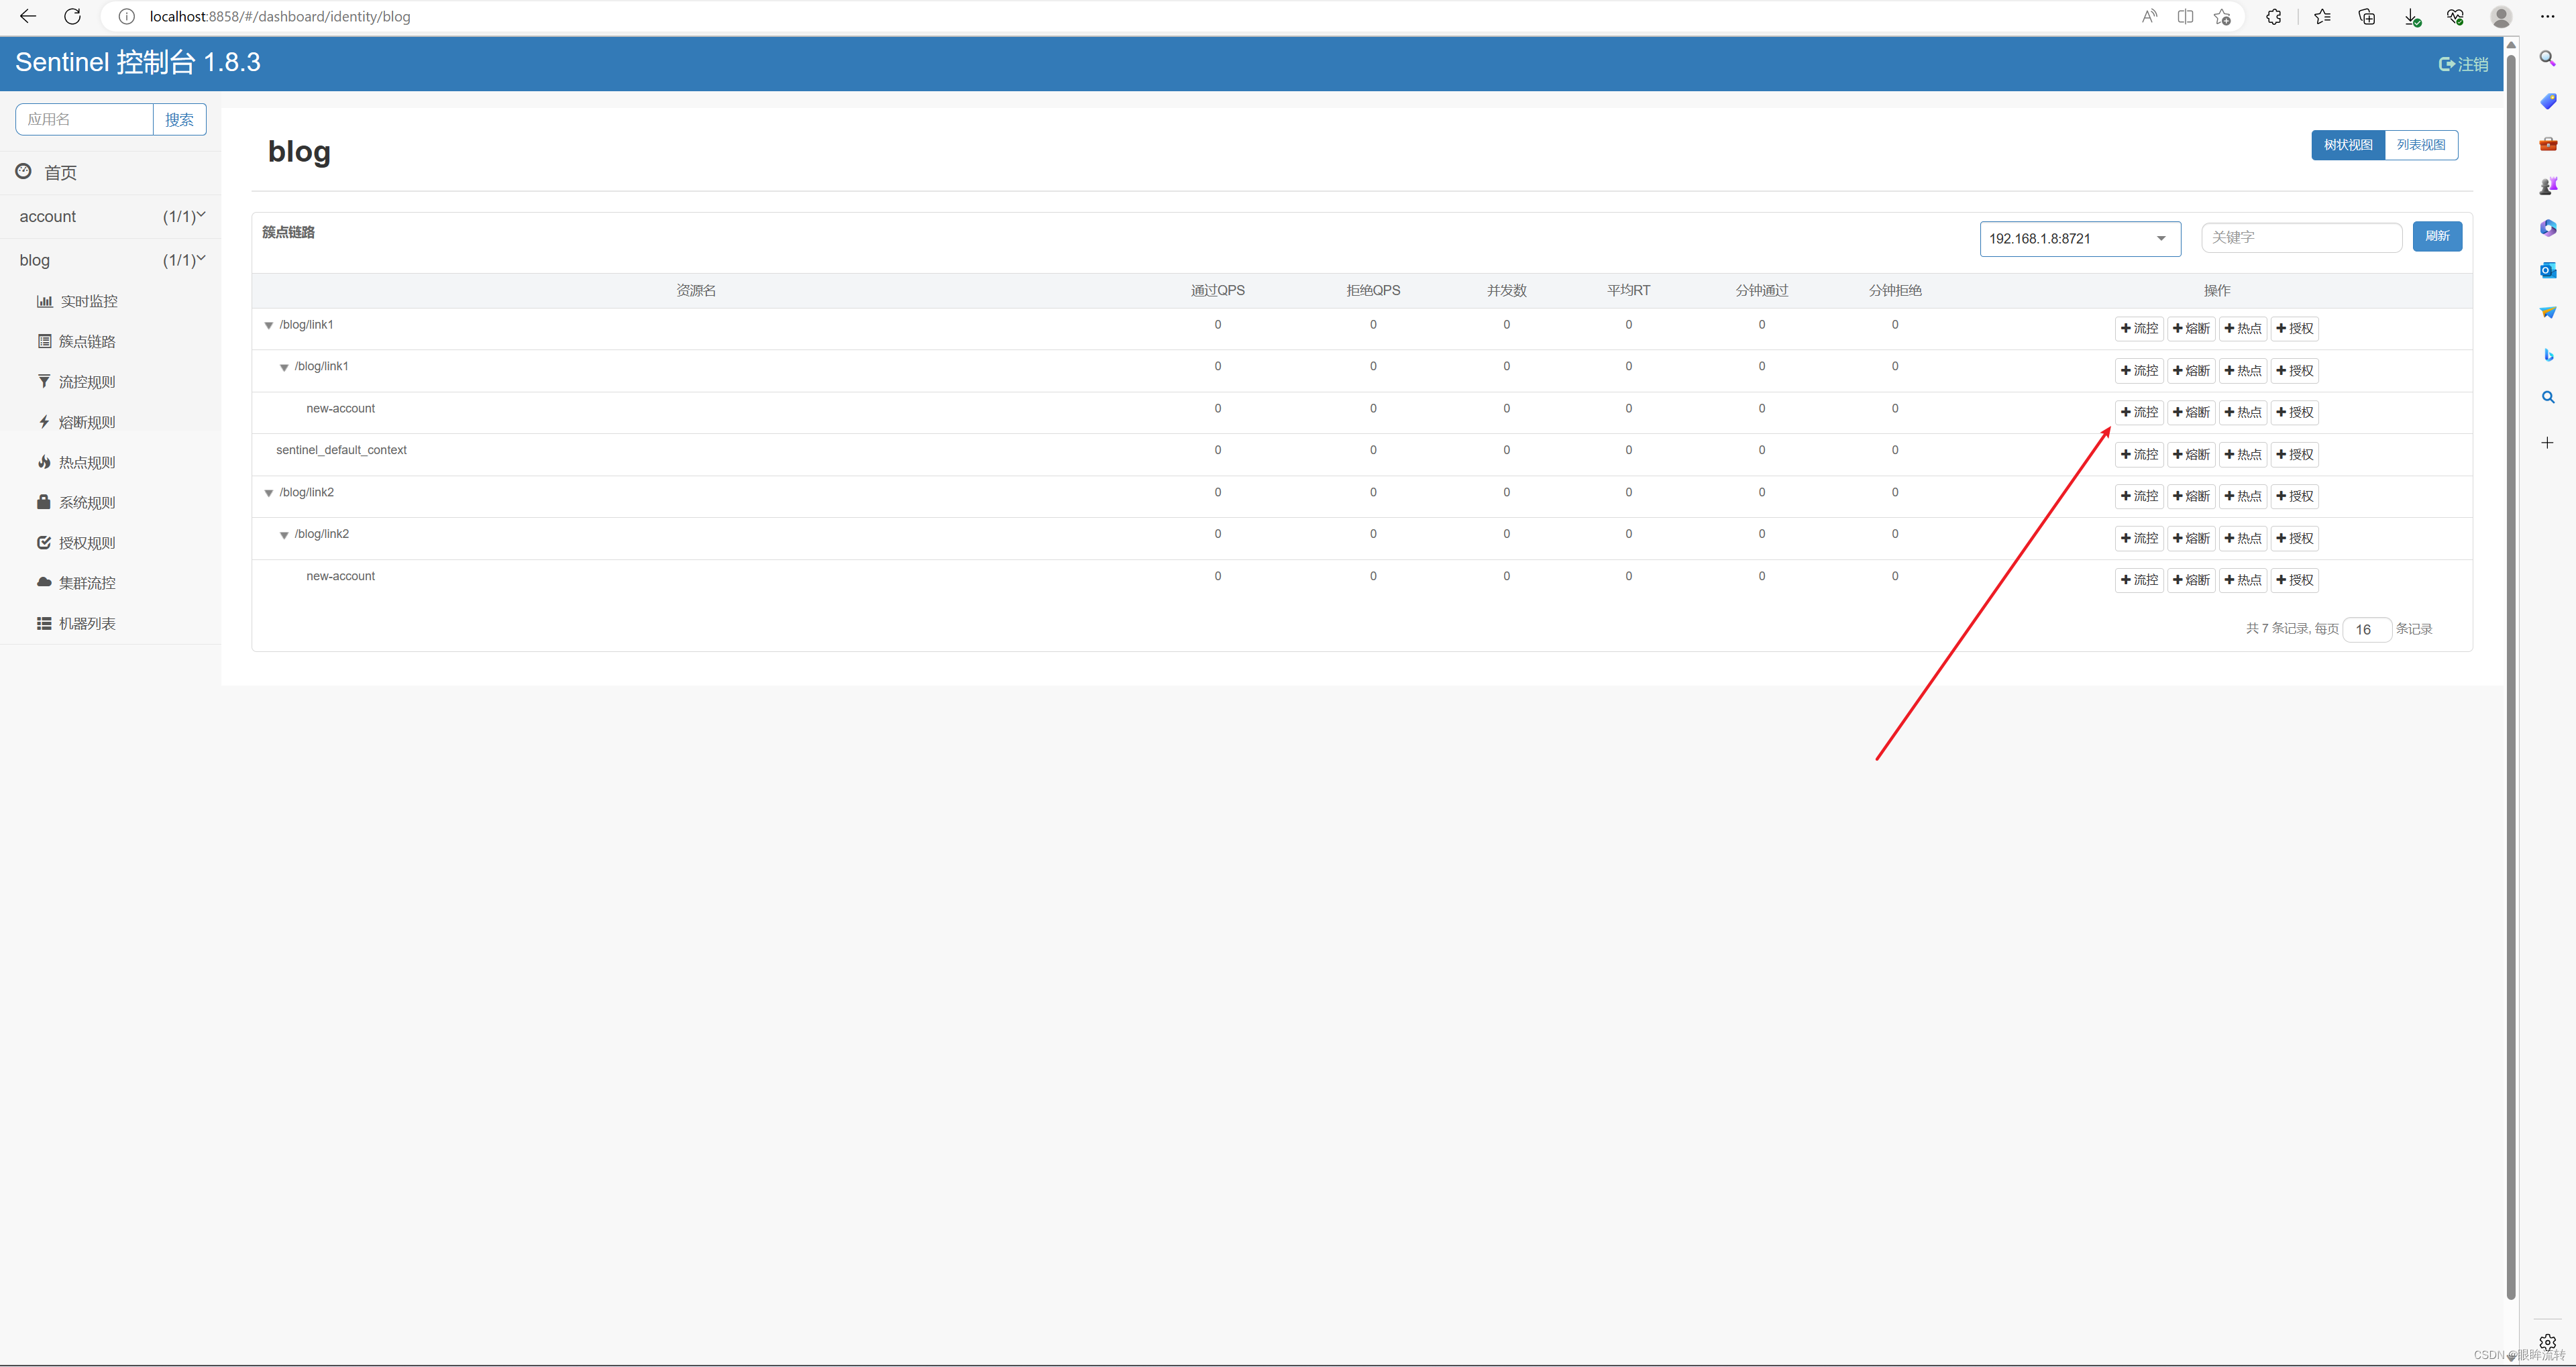Click sentinel_default_context resource name
This screenshot has height=1367, width=2576.
(x=341, y=450)
